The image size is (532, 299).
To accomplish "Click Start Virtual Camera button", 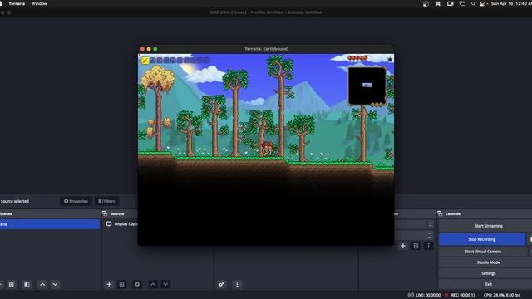I will coord(483,252).
